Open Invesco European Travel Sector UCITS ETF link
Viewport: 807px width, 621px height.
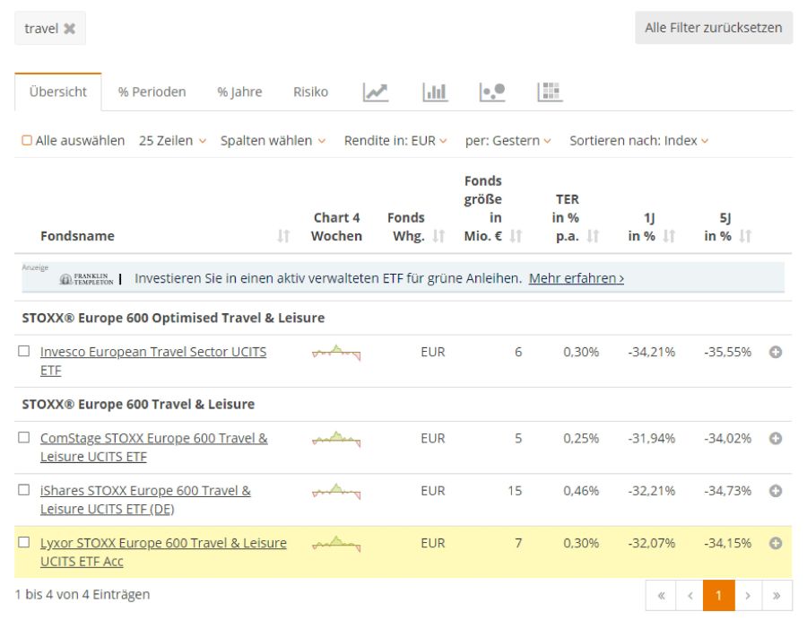(x=153, y=361)
